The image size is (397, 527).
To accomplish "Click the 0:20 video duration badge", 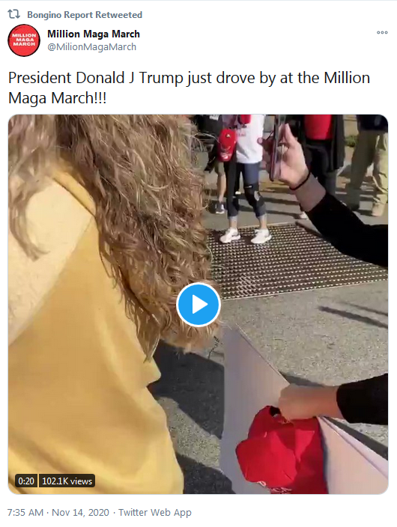I will tap(26, 481).
